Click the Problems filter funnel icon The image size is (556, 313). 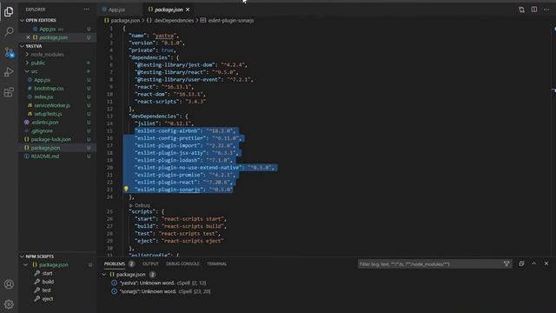tap(506, 263)
